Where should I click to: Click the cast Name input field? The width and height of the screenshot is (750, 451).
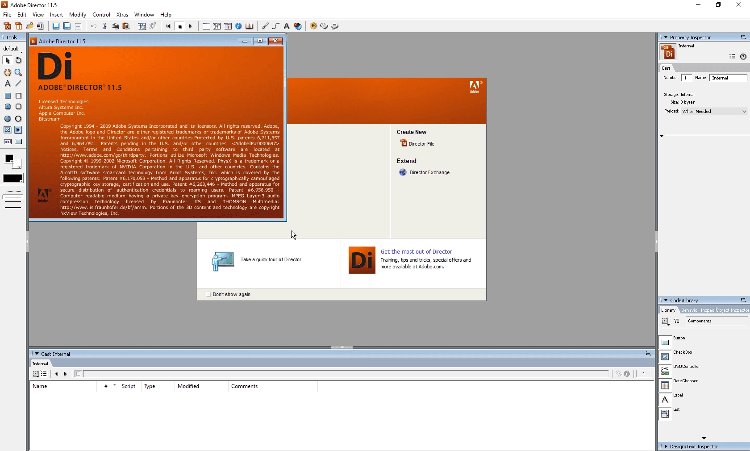click(728, 78)
